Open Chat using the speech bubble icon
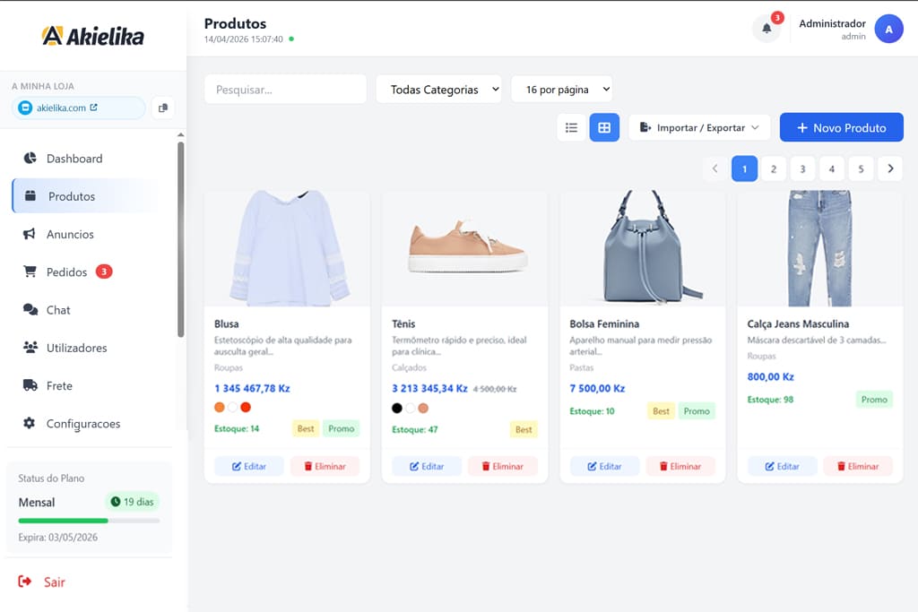This screenshot has height=612, width=918. 30,309
